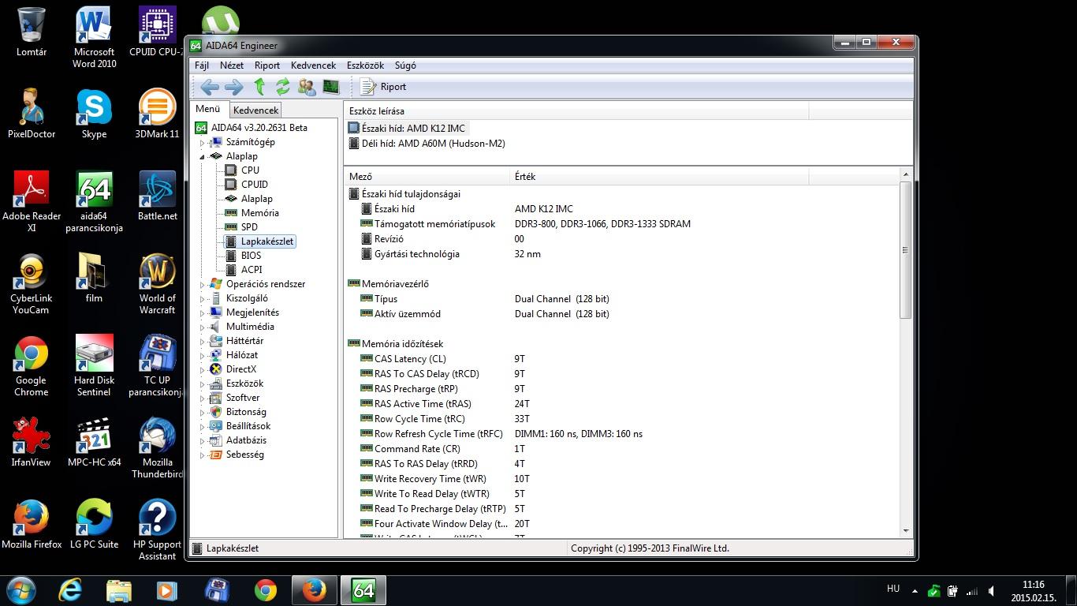This screenshot has width=1077, height=606.
Task: Select Szoftver in the tree
Action: pos(243,398)
